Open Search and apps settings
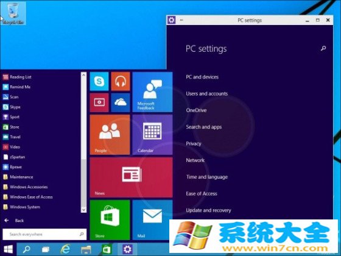This screenshot has width=341, height=256. [x=204, y=127]
